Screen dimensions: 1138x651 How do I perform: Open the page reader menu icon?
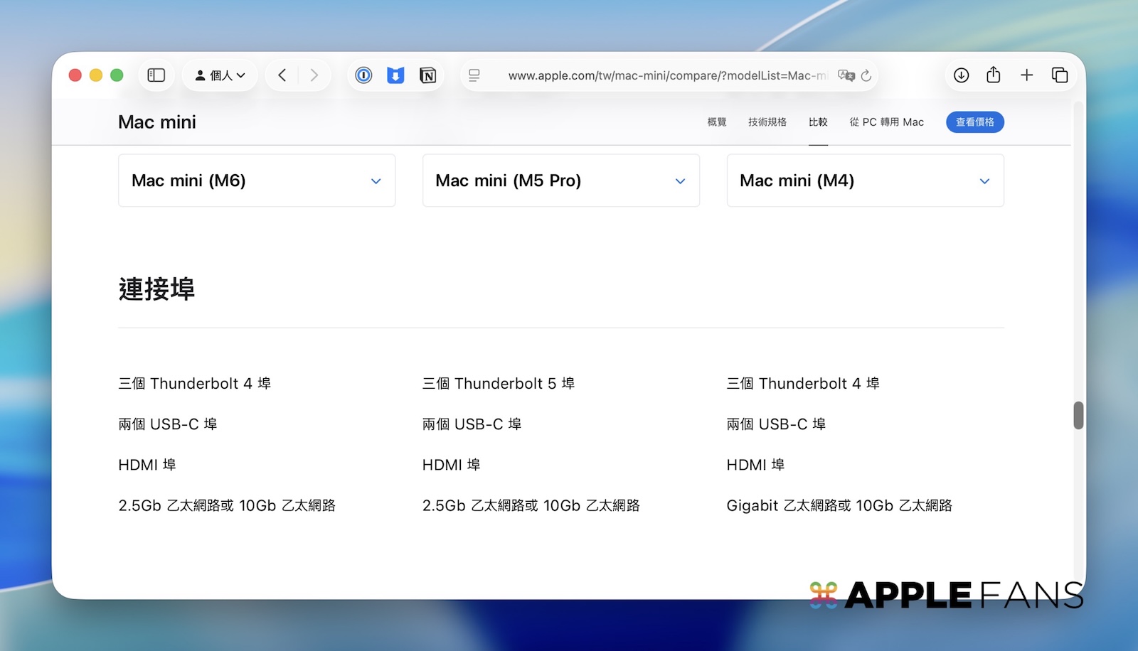coord(474,75)
